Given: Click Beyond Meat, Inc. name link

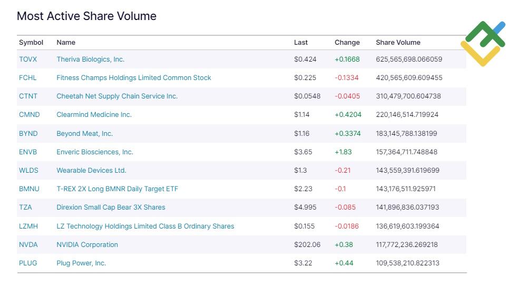Looking at the screenshot, I should (x=85, y=134).
